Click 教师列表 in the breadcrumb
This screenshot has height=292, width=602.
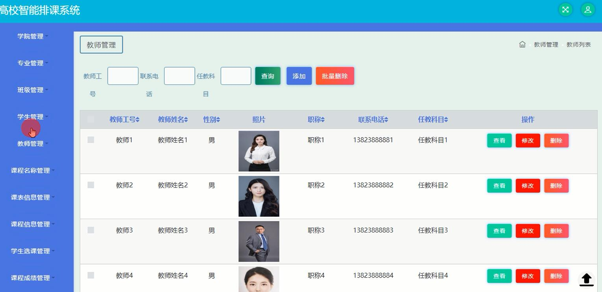pos(578,44)
